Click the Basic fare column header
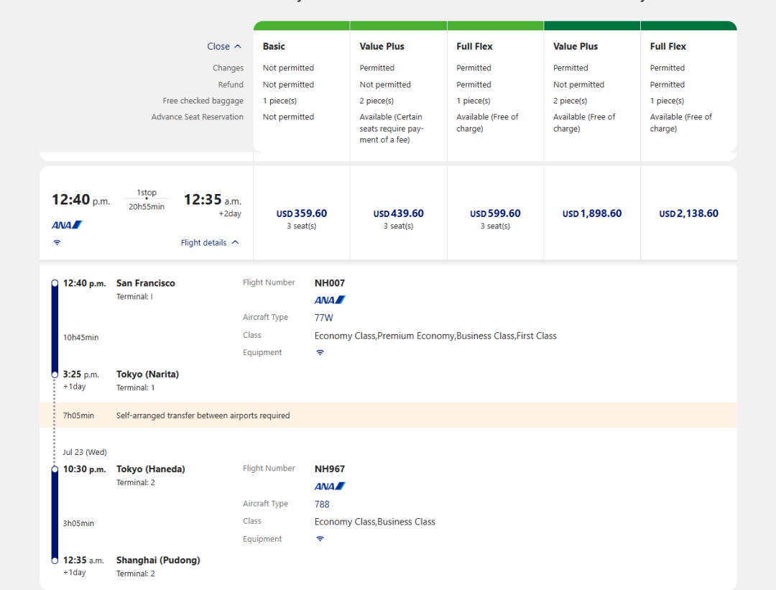Viewport: 776px width, 590px height. coord(274,47)
